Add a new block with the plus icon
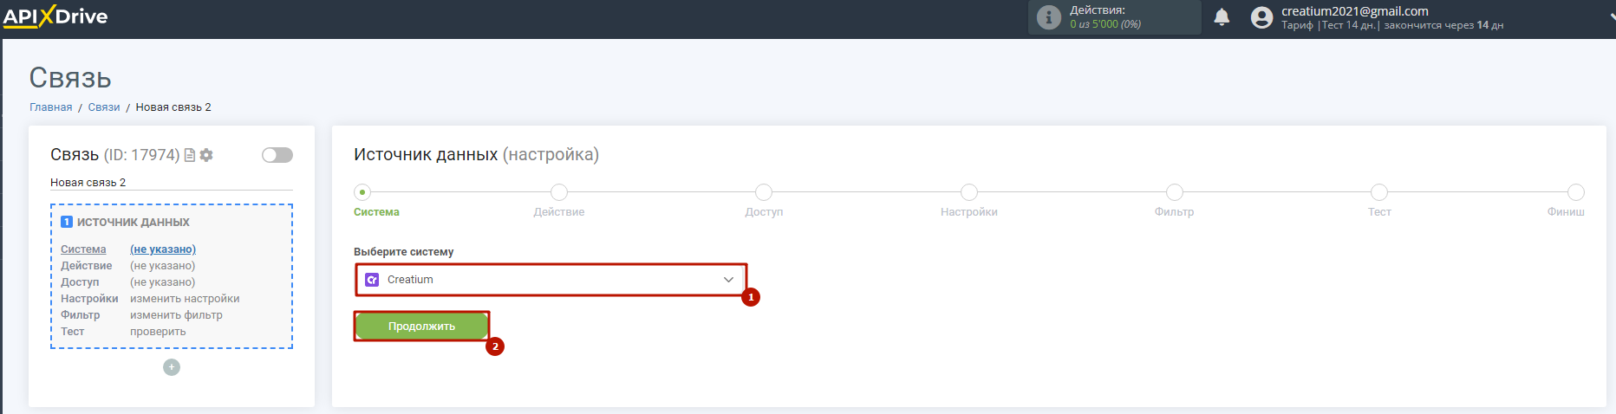Screen dimensions: 1616x414 pyautogui.click(x=172, y=367)
